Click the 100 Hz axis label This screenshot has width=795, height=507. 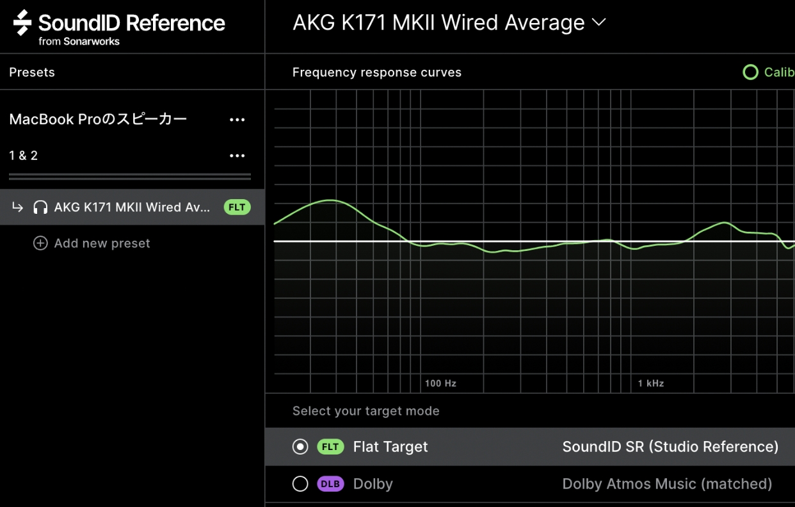[x=440, y=383]
